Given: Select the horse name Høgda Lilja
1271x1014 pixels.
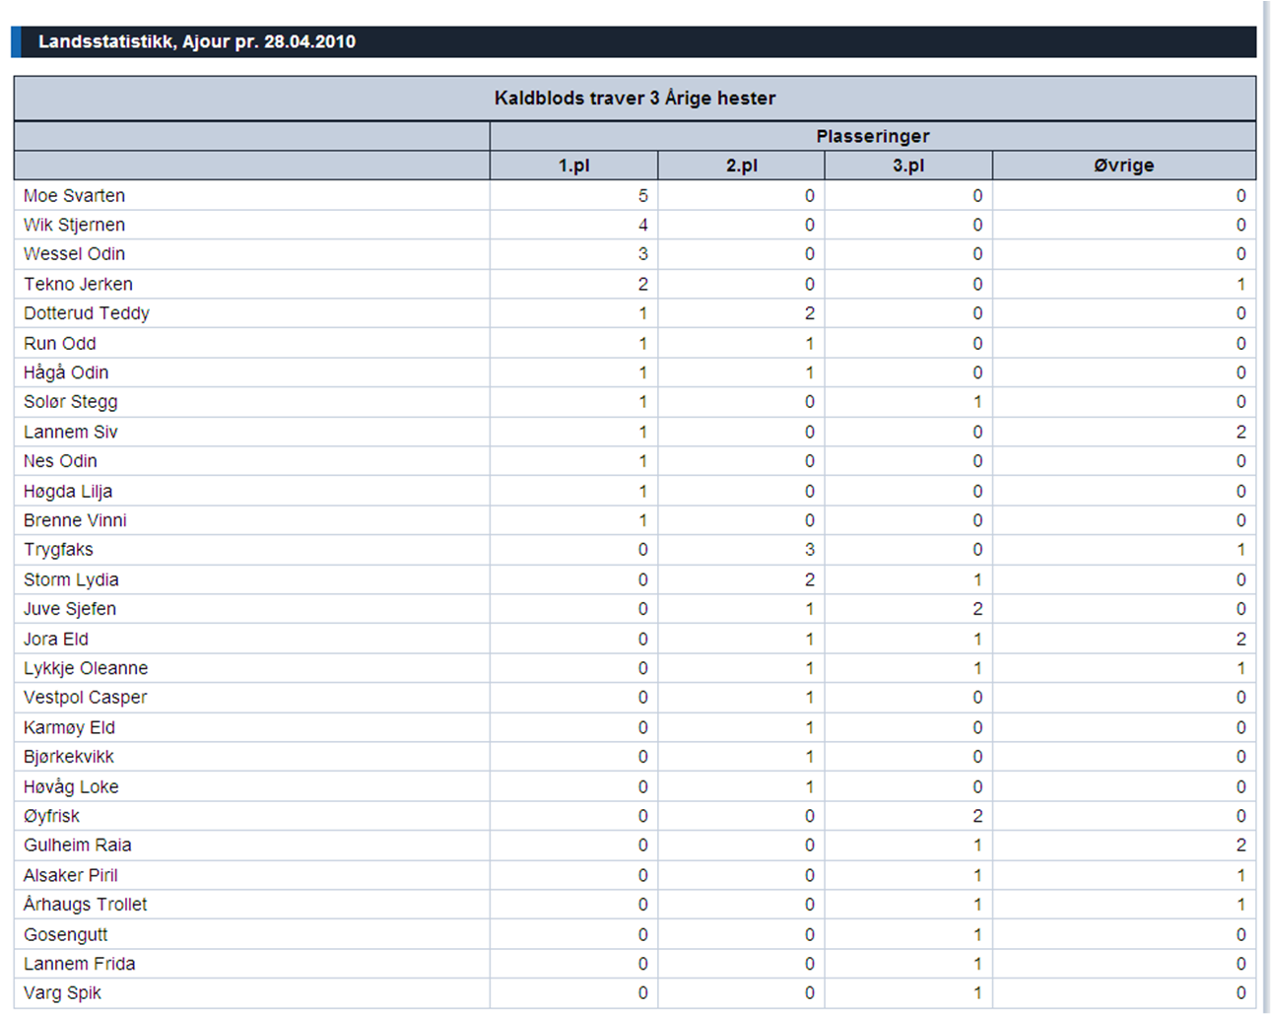Looking at the screenshot, I should (x=68, y=491).
